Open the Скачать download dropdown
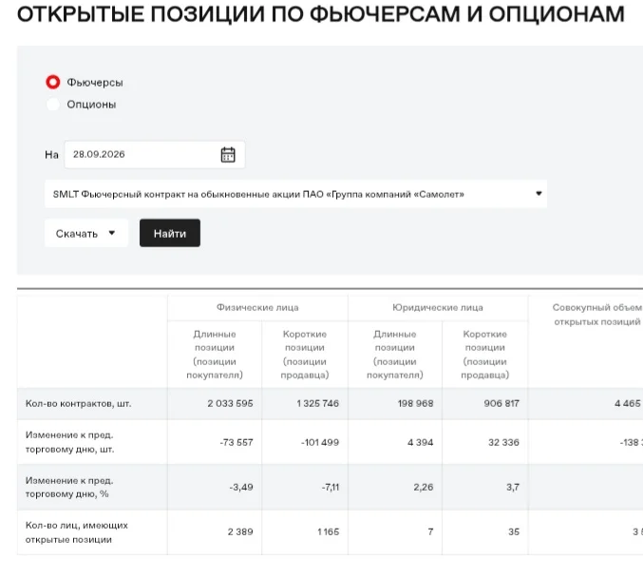Screen dimensions: 643x578 tap(86, 233)
